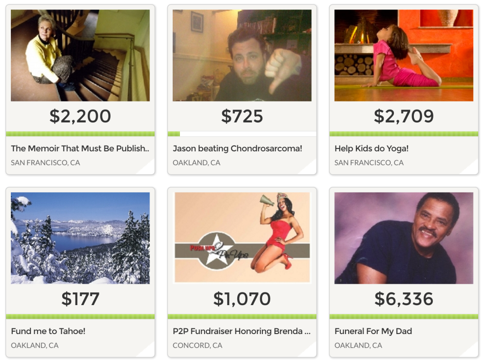Select the snowy Lake Tahoe picture
Image resolution: width=486 pixels, height=363 pixels.
80,238
